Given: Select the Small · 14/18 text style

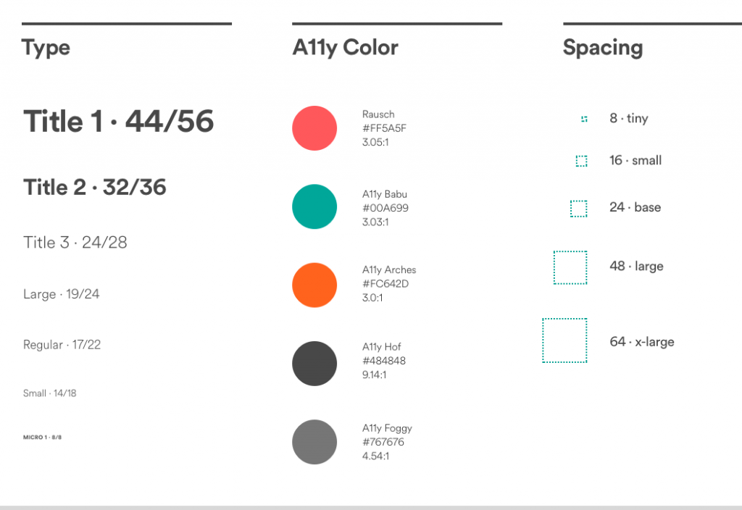Looking at the screenshot, I should tap(50, 393).
